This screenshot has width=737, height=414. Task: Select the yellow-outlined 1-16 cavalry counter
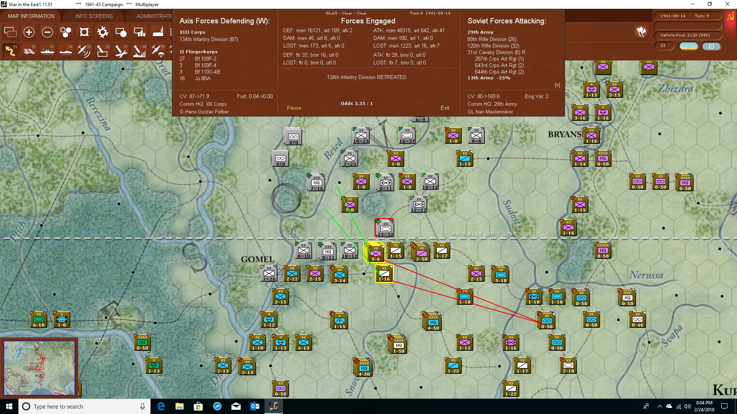tap(384, 274)
